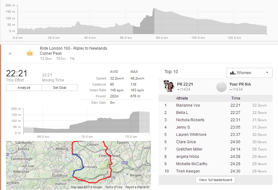This screenshot has height=190, width=278.
Task: Select Nichola Roberts in the leaderboard
Action: pyautogui.click(x=190, y=120)
